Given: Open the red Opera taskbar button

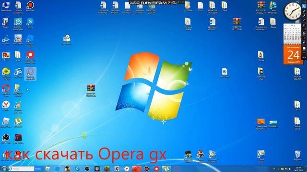Looking at the screenshot, I should [x=137, y=169].
